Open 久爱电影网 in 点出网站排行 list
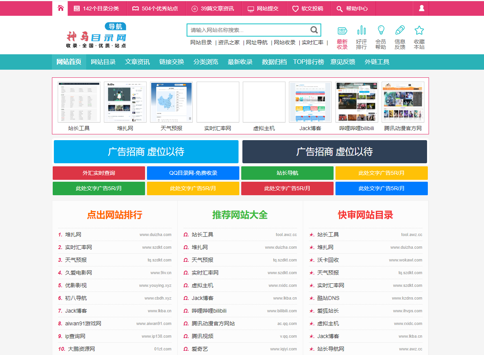The height and width of the screenshot is (355, 484). click(78, 273)
